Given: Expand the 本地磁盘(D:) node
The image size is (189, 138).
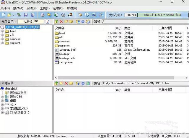Looking at the screenshot, I should (x=2, y=109).
